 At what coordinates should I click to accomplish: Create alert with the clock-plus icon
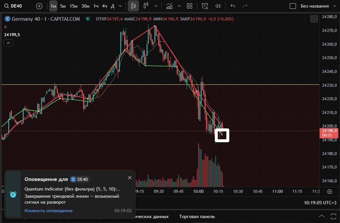[x=205, y=6]
